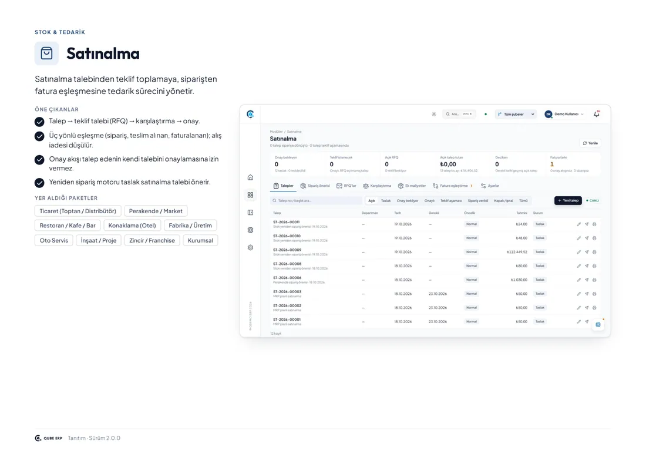The width and height of the screenshot is (646, 457).
Task: Select the Talepler tab
Action: (x=284, y=186)
